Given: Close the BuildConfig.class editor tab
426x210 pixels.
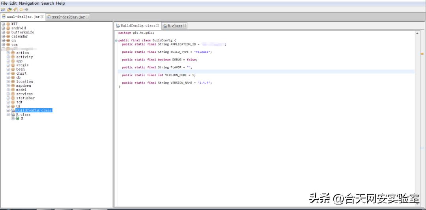Looking at the screenshot, I should coord(158,26).
